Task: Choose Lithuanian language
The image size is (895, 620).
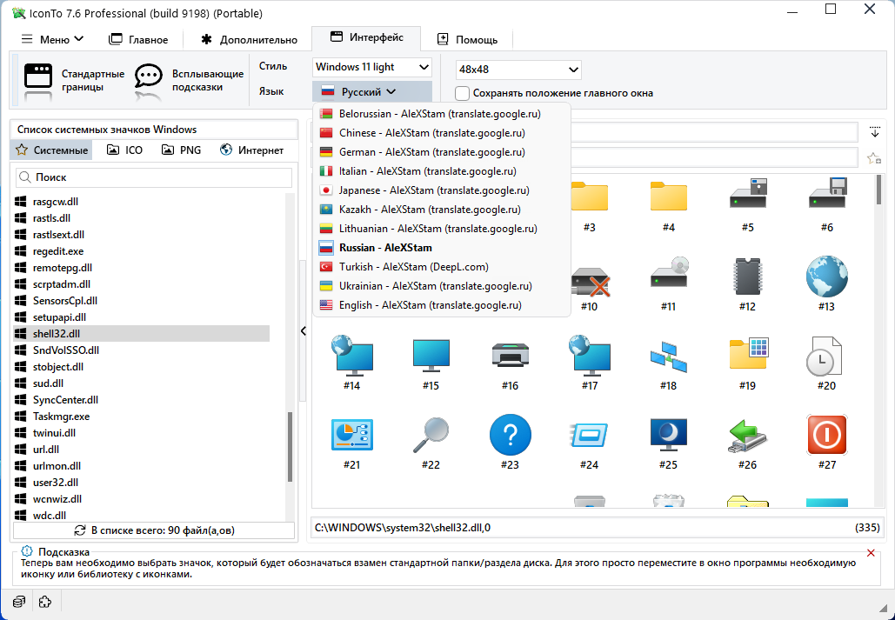Action: pos(442,229)
